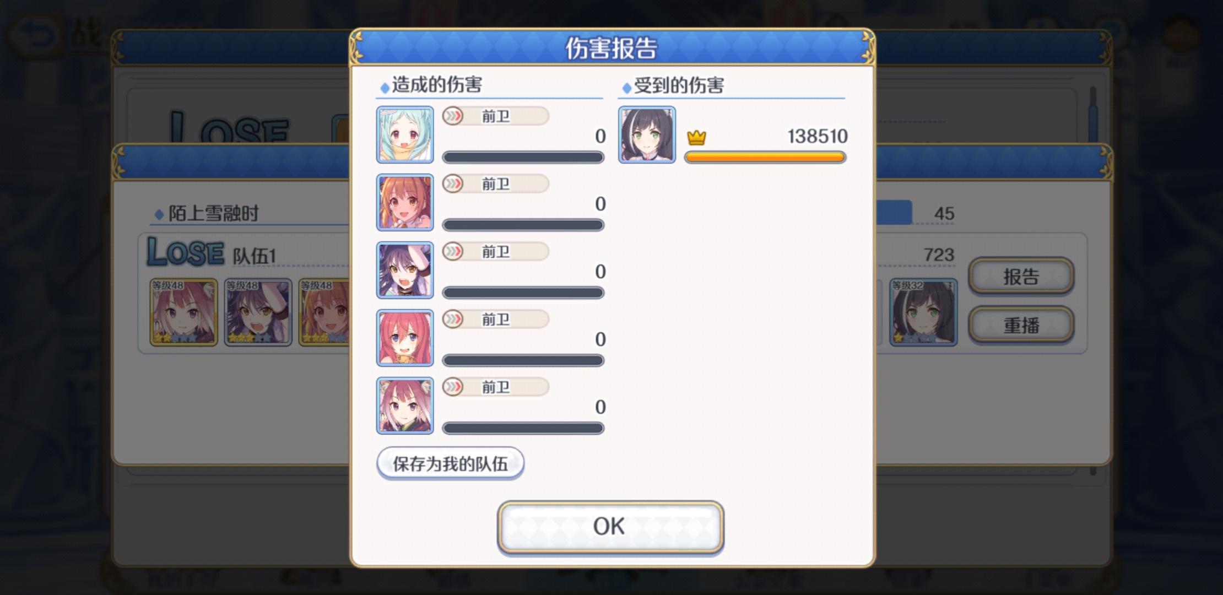This screenshot has width=1223, height=595.
Task: Select the dark purple-haired character portrait
Action: click(405, 270)
